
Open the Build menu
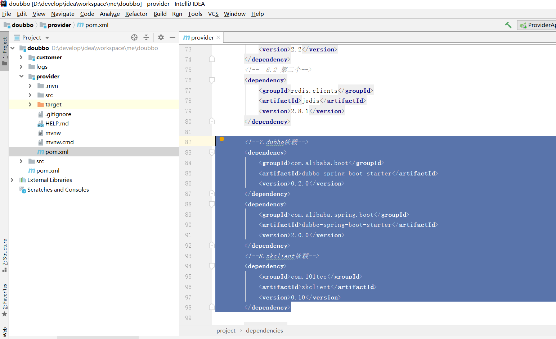tap(160, 14)
